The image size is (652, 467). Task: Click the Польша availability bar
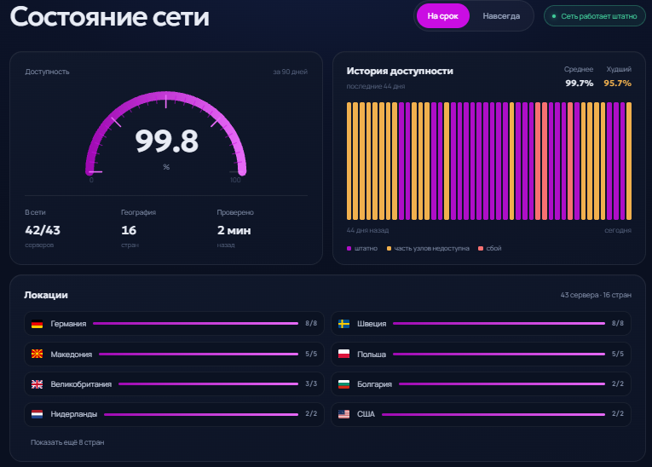pyautogui.click(x=499, y=354)
